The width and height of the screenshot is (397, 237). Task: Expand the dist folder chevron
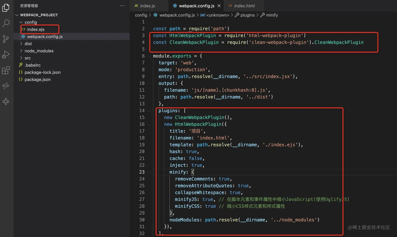[x=21, y=43]
